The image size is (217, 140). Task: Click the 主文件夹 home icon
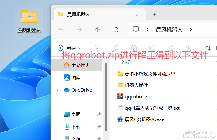(66, 65)
